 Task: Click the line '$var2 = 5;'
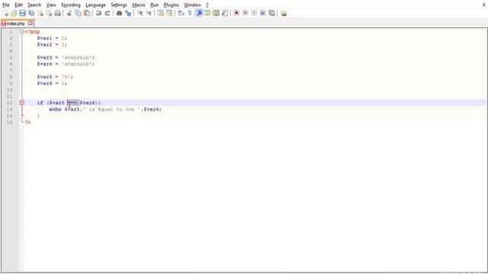tap(52, 45)
